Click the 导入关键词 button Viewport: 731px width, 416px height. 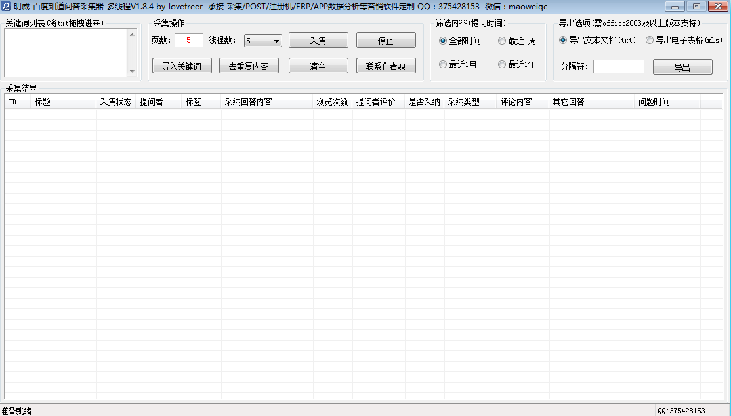pos(182,66)
